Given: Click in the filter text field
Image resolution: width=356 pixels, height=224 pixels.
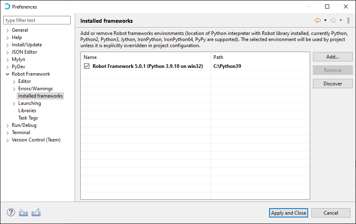Looking at the screenshot, I should click(37, 20).
